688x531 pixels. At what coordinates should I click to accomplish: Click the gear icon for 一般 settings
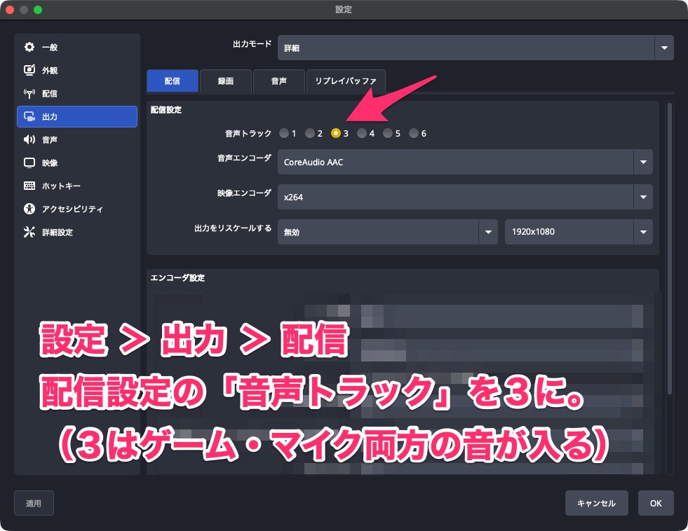pos(29,47)
